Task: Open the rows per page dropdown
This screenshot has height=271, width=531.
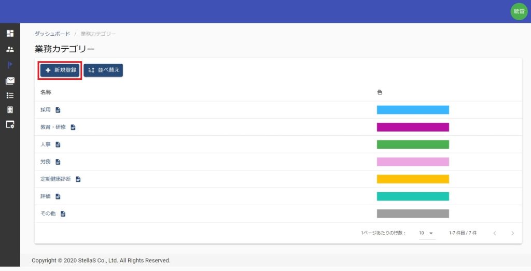Action: pyautogui.click(x=427, y=233)
